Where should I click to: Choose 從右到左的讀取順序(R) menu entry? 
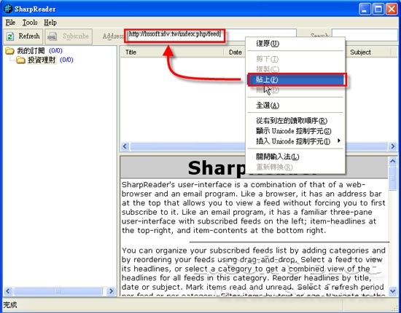[295, 121]
